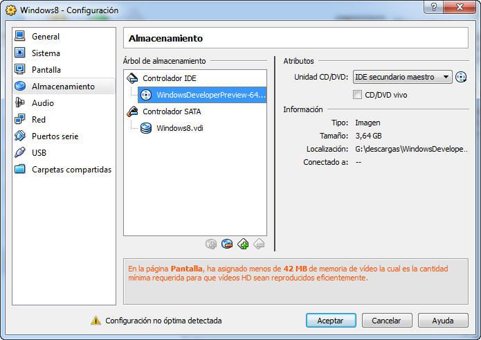Click the Cancelar button
The image size is (481, 340).
387,321
